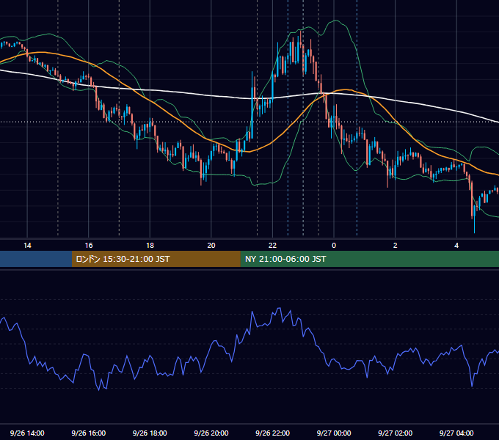
Task: Click the blue session bar before ロンドン
Action: [36, 259]
